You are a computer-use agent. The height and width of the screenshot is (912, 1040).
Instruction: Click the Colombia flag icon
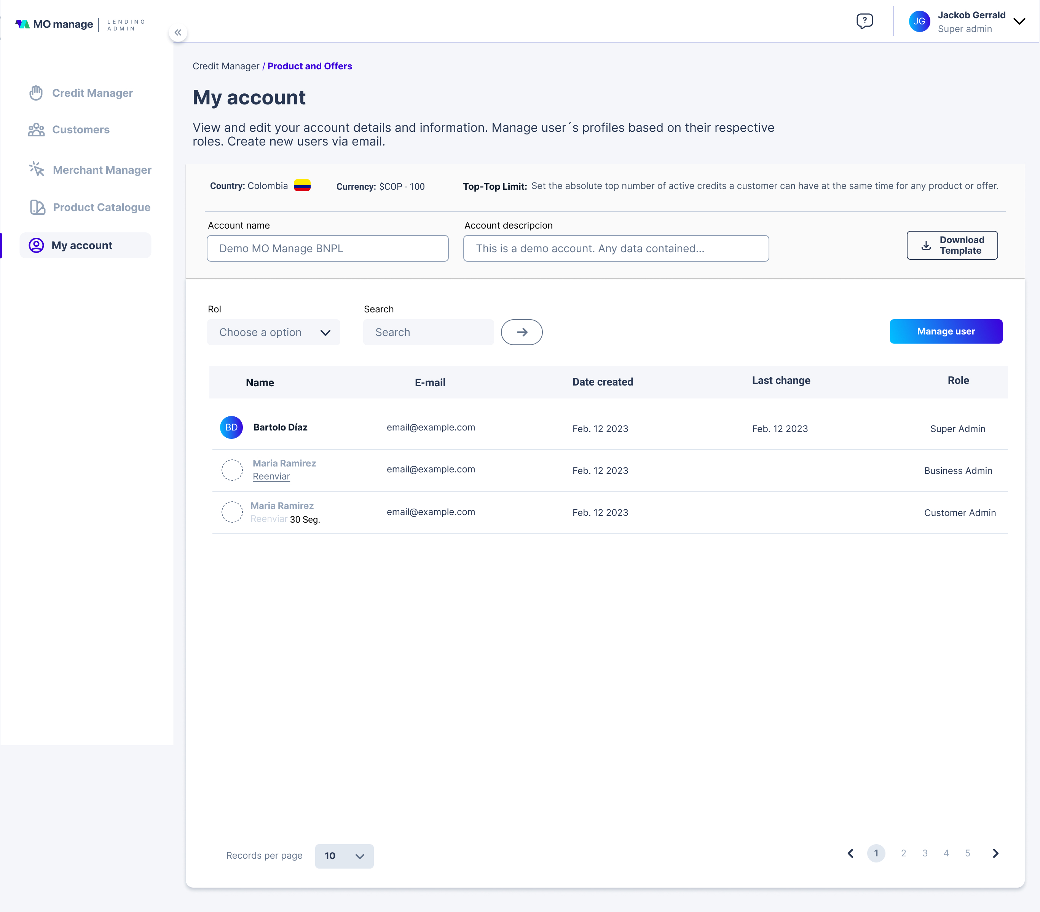302,186
